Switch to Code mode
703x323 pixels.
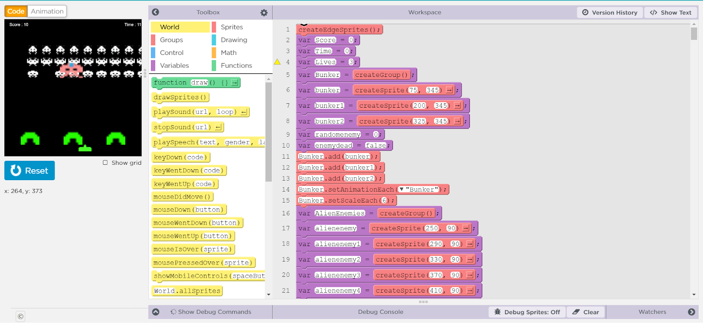click(x=16, y=11)
